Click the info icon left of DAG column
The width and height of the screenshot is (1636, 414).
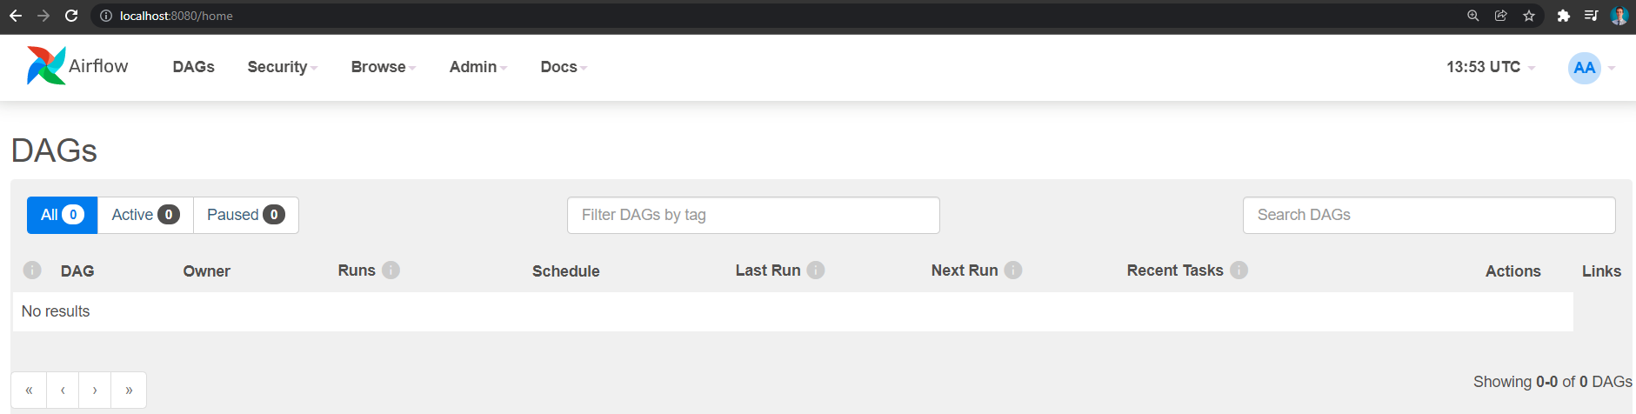click(32, 270)
